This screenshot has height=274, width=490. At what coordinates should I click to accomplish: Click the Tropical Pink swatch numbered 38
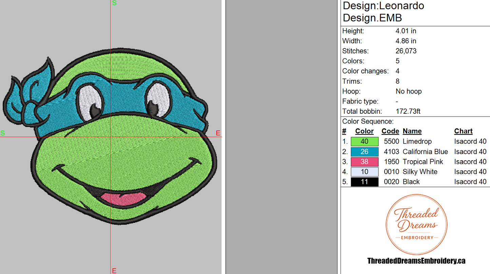tap(365, 162)
